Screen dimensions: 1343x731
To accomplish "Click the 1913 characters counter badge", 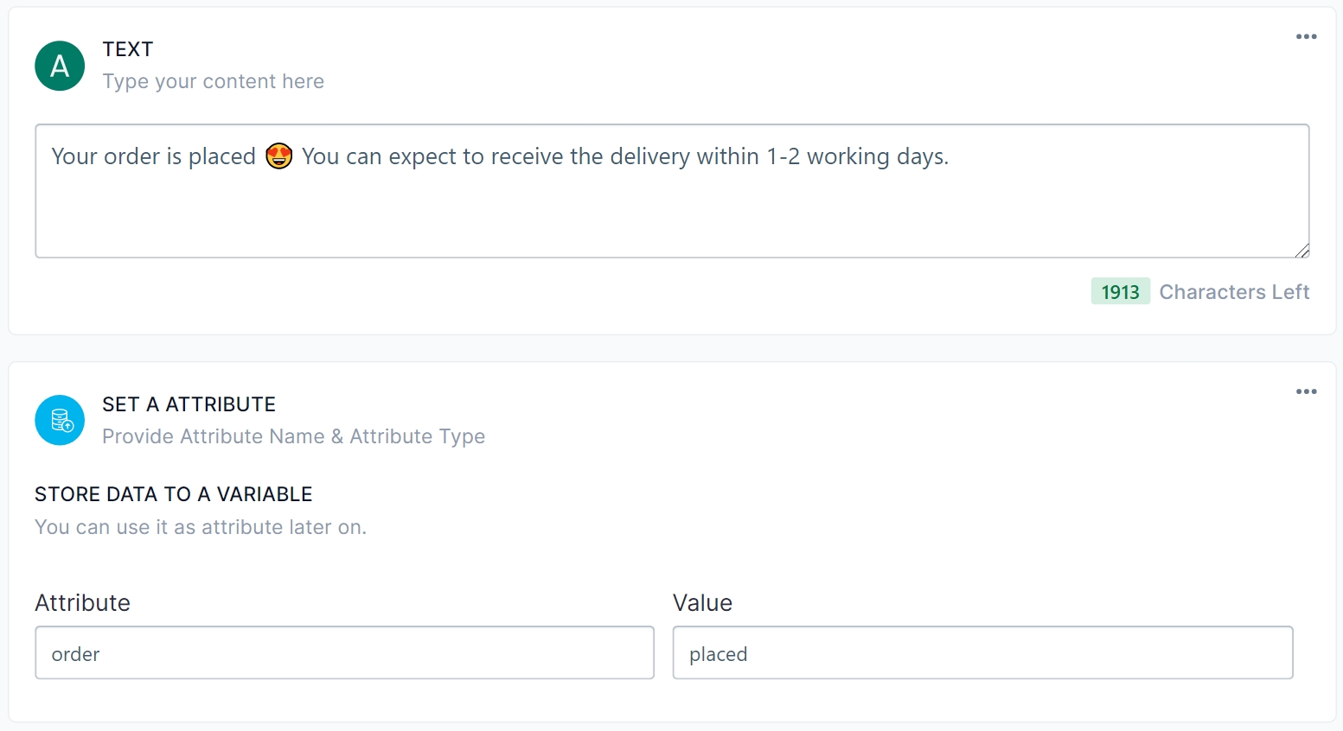I will [1120, 292].
